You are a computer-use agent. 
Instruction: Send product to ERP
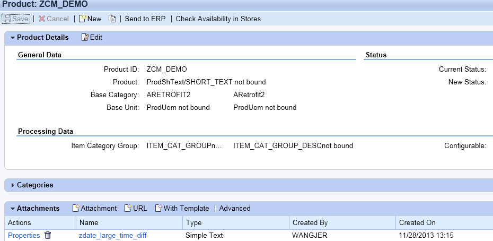click(x=145, y=19)
